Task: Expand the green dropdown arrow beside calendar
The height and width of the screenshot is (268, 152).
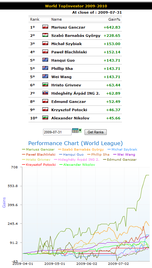Action: (80, 131)
